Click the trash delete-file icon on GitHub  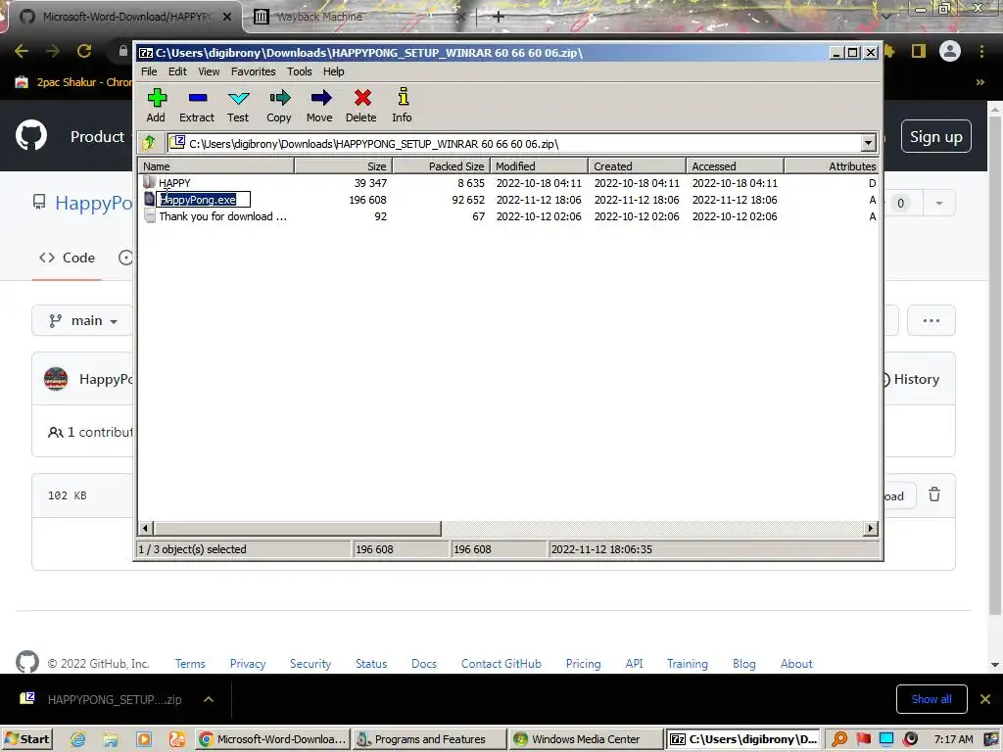[x=934, y=494]
